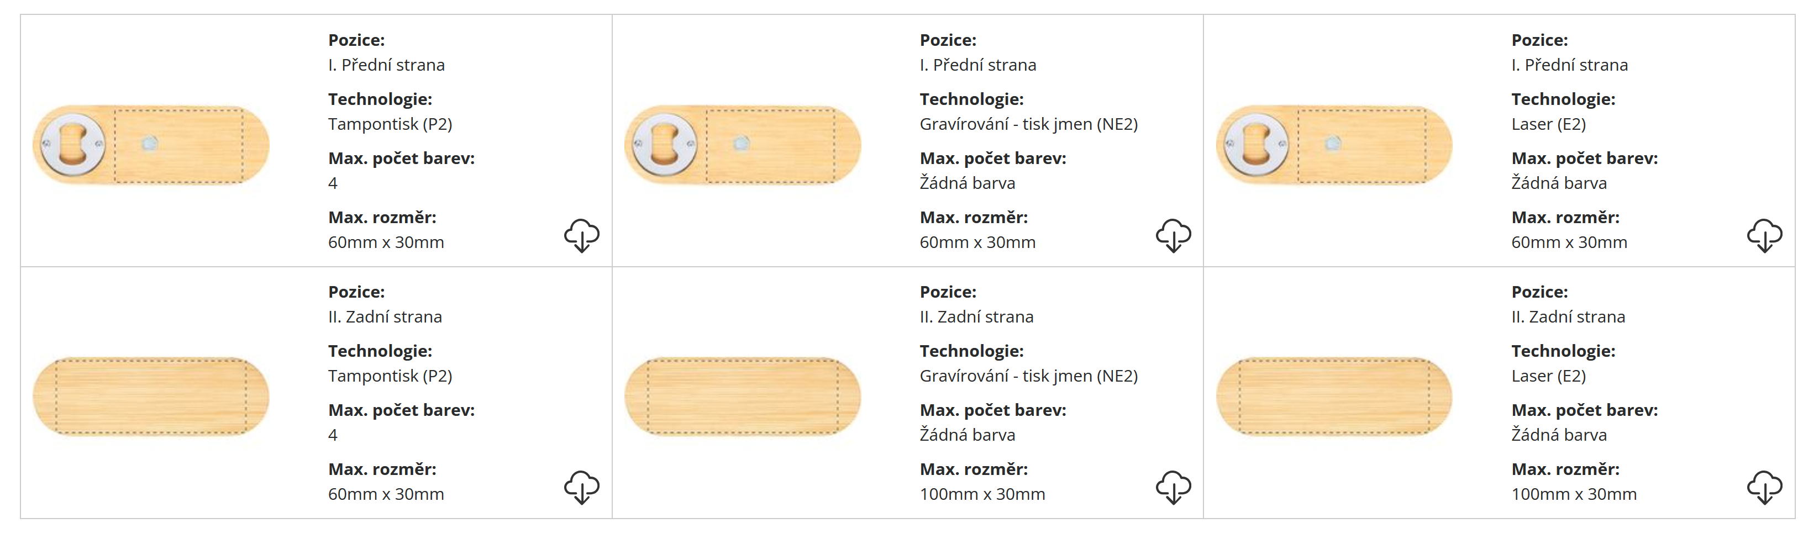Click the front side 'Tampontisk (P2)' technology text

click(390, 124)
